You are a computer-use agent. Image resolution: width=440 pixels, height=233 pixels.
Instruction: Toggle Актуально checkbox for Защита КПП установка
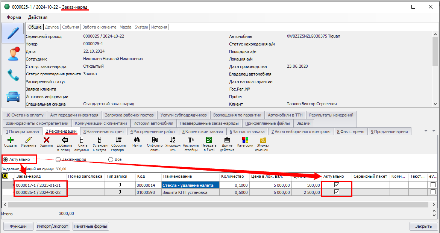[x=337, y=192]
